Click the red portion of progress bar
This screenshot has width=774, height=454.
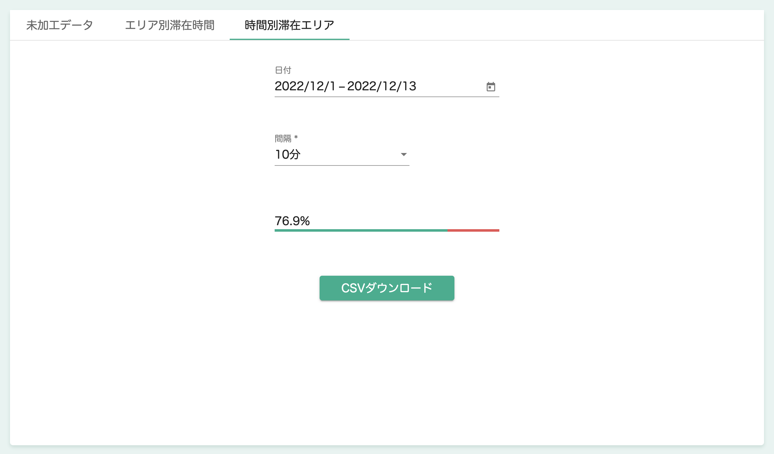point(473,230)
